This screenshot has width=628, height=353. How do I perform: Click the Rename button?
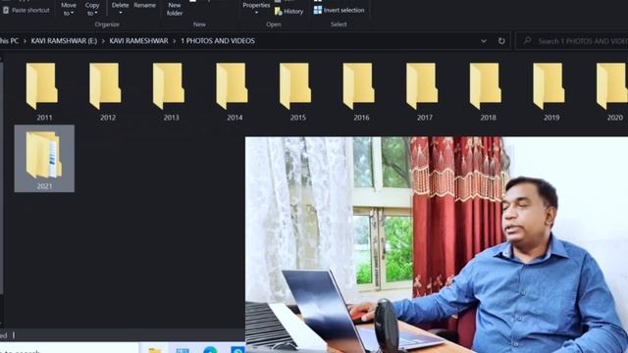coord(144,5)
